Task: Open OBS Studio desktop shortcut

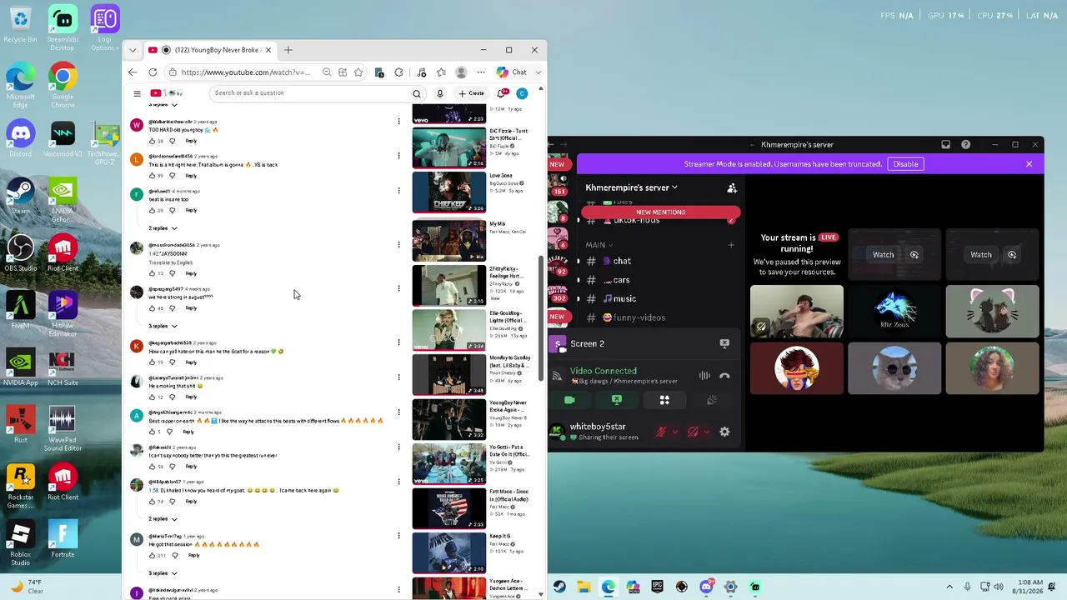Action: (21, 254)
